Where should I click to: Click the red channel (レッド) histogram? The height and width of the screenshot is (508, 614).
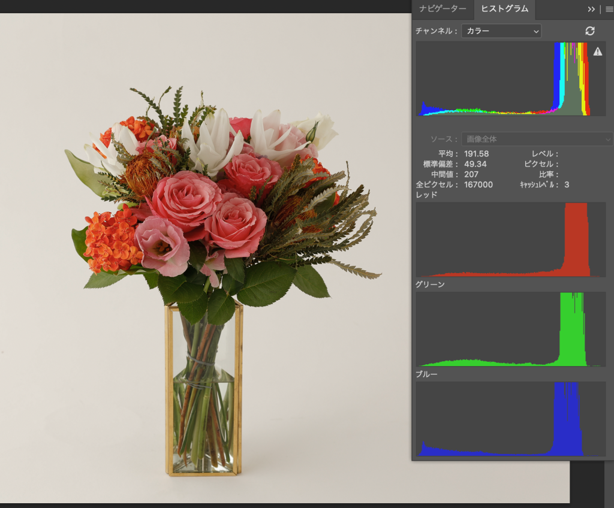510,240
